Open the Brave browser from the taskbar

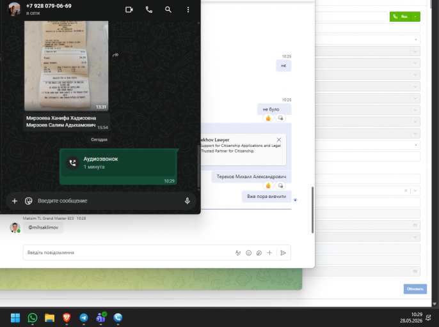coord(67,318)
